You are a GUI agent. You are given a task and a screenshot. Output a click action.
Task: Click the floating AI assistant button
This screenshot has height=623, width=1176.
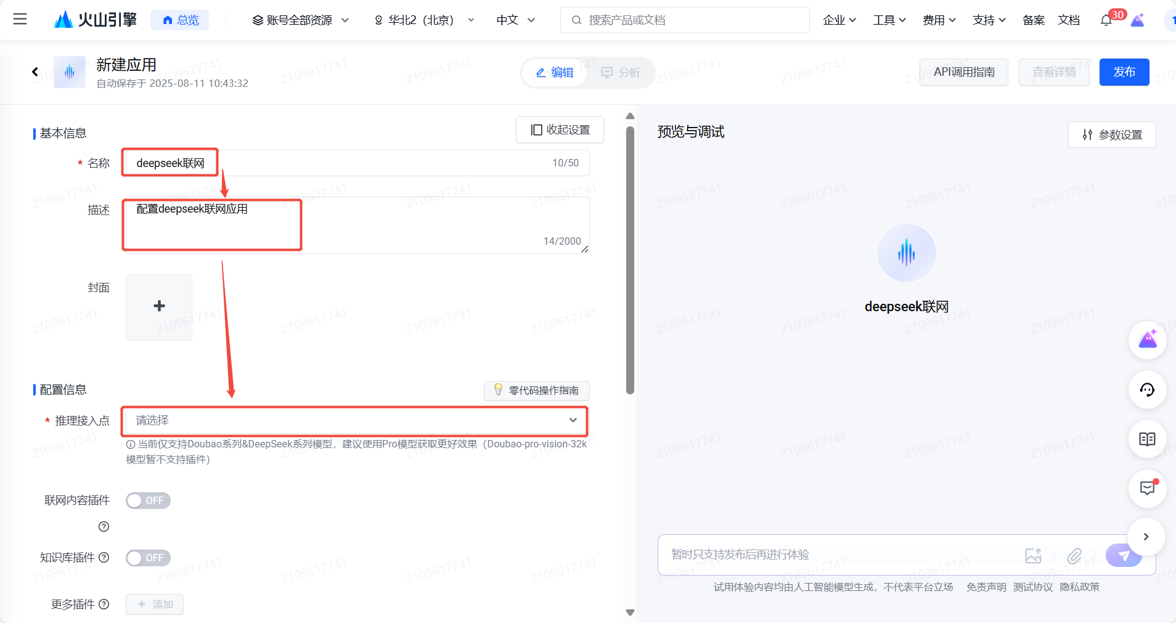tap(1148, 340)
